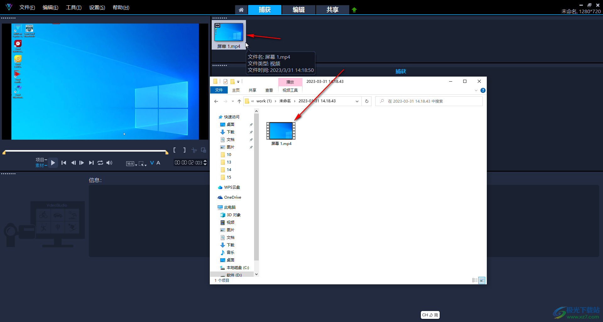Toggle the A audio preview button

pos(158,163)
